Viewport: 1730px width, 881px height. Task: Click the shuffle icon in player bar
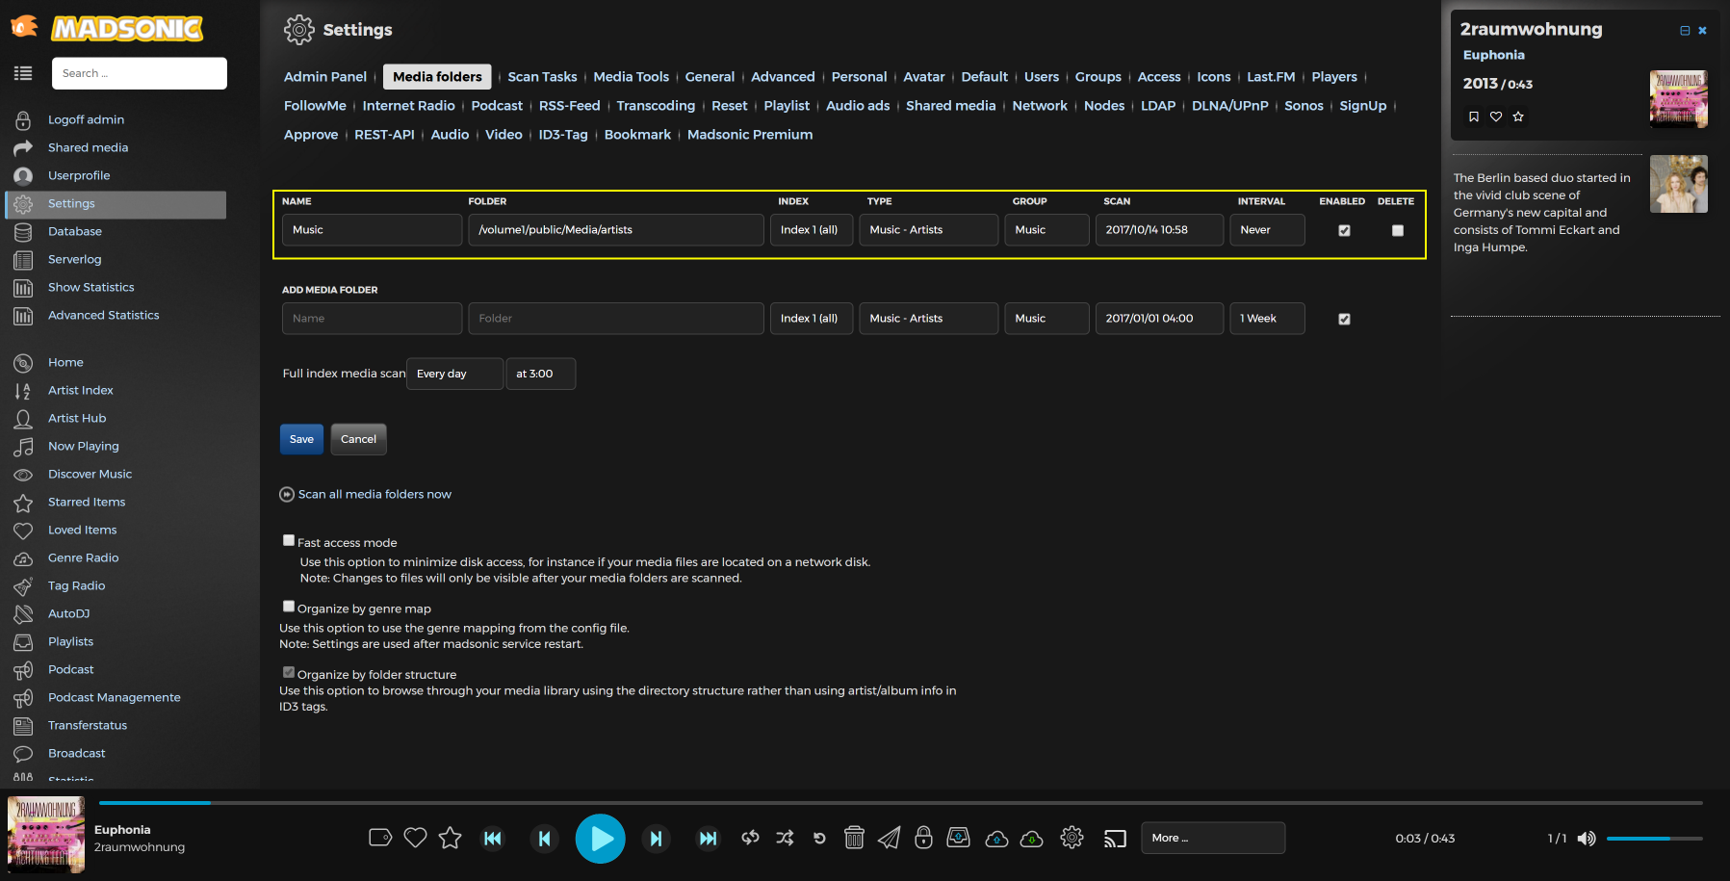785,838
